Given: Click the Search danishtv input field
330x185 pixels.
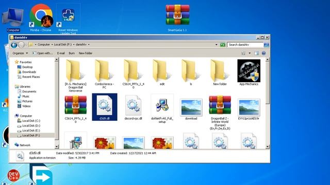Looking at the screenshot, I should 245,45.
